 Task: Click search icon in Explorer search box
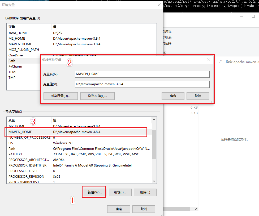tap(221, 62)
